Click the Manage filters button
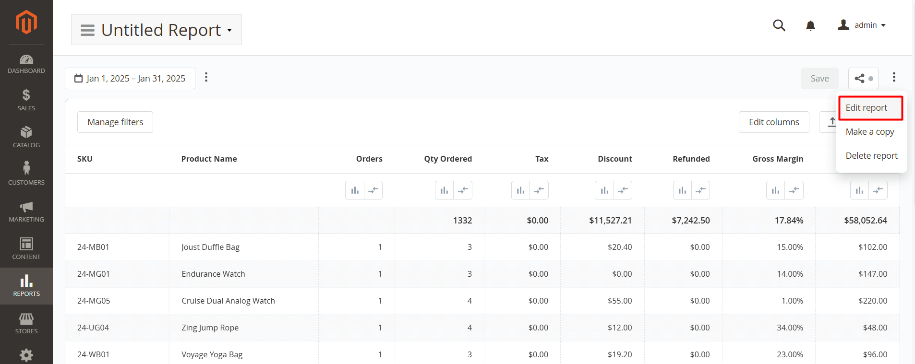The width and height of the screenshot is (915, 364). [115, 122]
